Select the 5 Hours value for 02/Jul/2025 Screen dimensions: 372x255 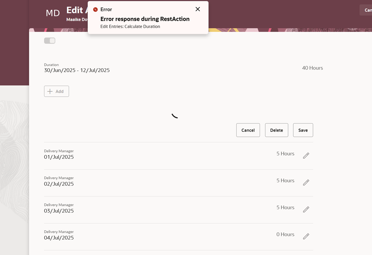click(x=285, y=180)
